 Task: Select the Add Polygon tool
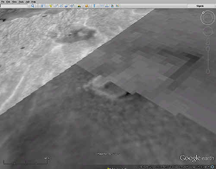(56, 6)
